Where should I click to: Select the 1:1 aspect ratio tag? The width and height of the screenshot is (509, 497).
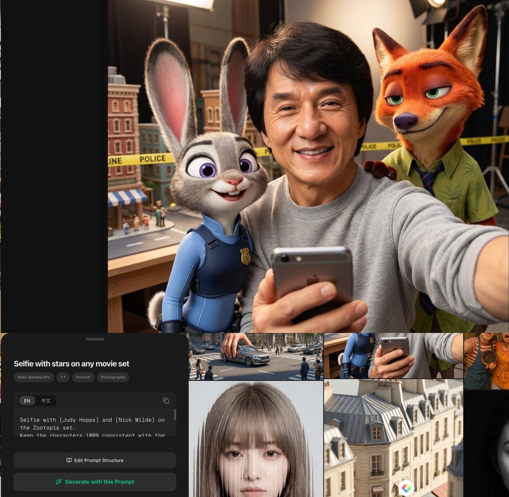[63, 377]
